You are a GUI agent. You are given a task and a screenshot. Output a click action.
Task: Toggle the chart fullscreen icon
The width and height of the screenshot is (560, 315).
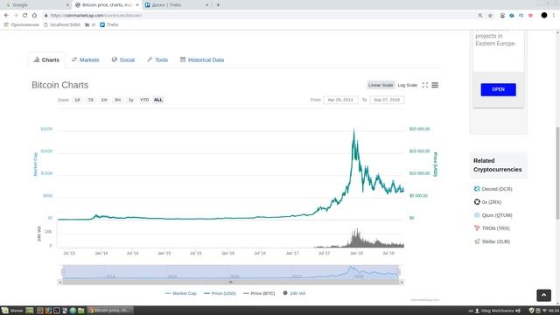click(x=424, y=85)
